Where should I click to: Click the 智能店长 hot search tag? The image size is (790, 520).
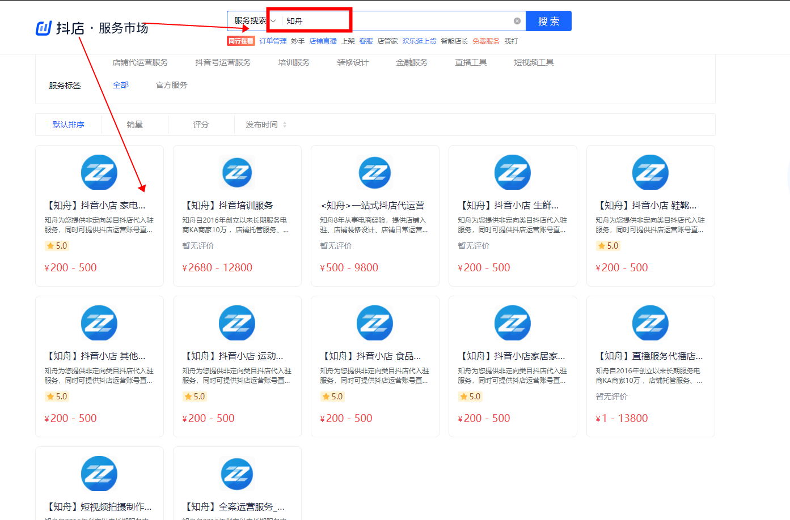click(x=454, y=41)
